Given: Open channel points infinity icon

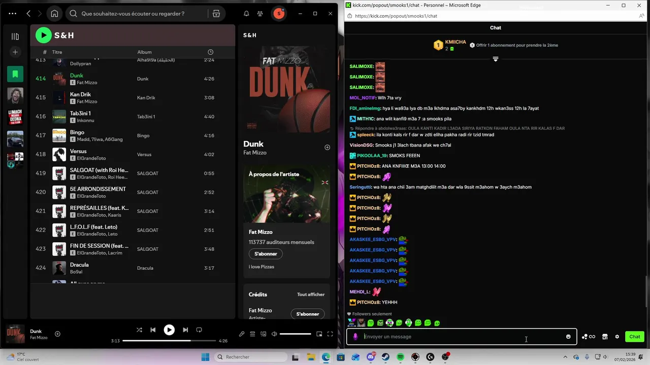Looking at the screenshot, I should click(588, 337).
